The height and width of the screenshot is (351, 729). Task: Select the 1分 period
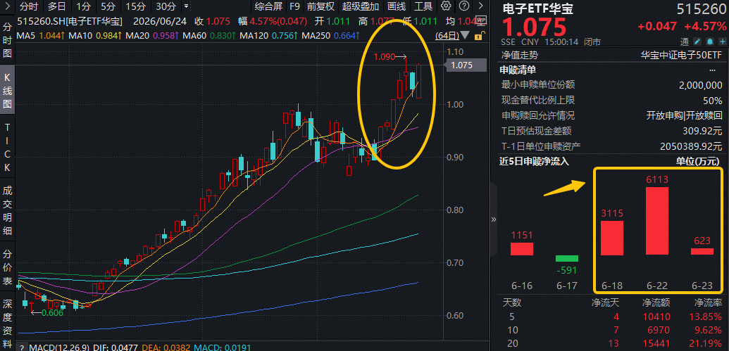click(x=84, y=6)
